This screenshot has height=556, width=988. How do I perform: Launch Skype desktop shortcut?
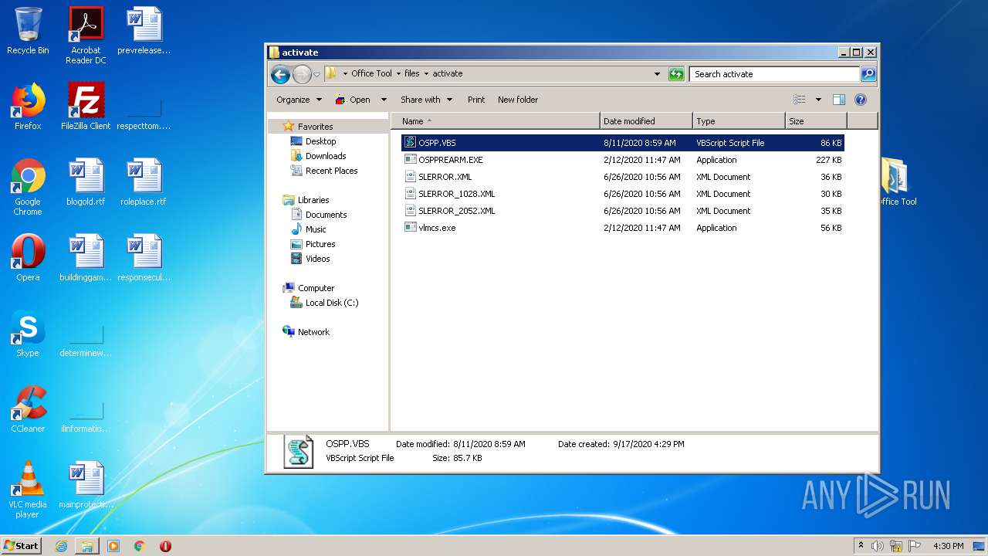click(28, 334)
